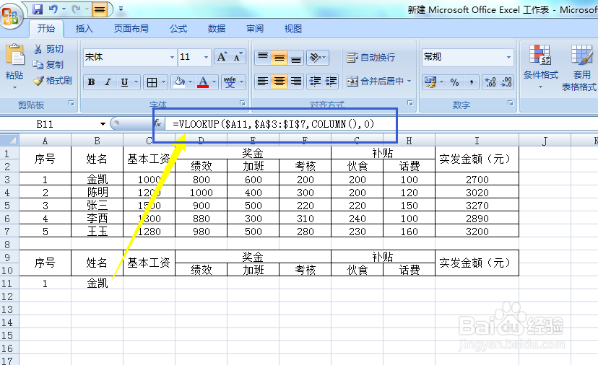The width and height of the screenshot is (598, 365).
Task: Paste clipboard contents with 粘贴
Action: [14, 62]
